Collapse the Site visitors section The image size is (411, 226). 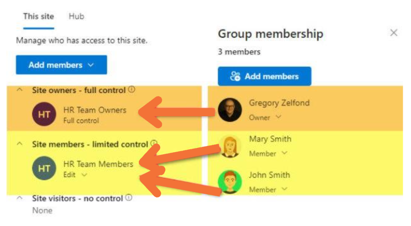[20, 198]
